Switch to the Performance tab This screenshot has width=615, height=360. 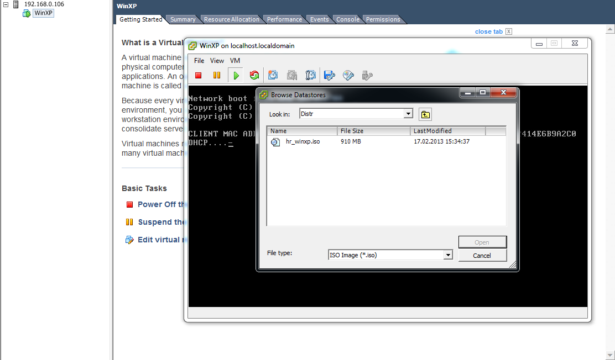pos(284,19)
